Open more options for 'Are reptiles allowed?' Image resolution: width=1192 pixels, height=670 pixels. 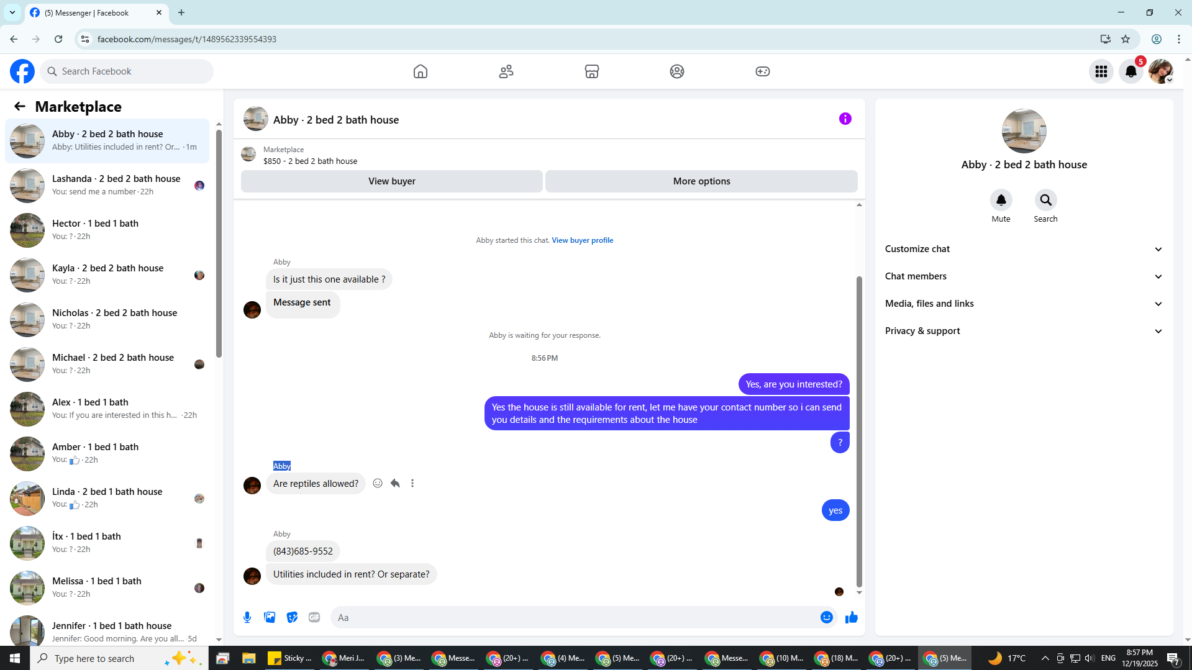point(412,483)
